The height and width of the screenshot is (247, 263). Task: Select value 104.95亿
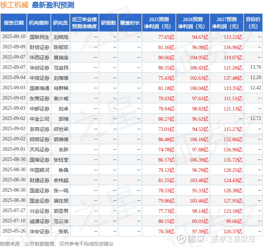[x=199, y=58]
